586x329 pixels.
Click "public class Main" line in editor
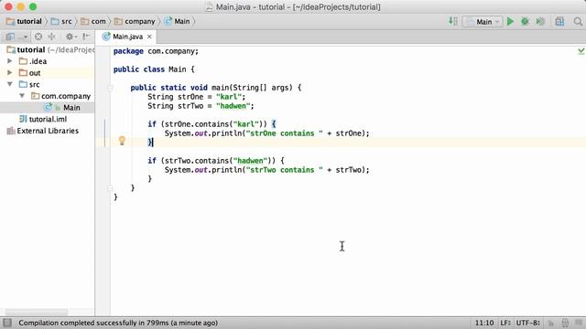pos(154,69)
